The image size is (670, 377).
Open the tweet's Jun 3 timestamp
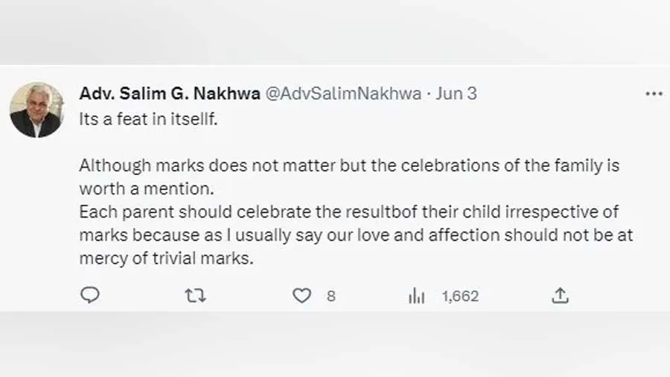(456, 94)
